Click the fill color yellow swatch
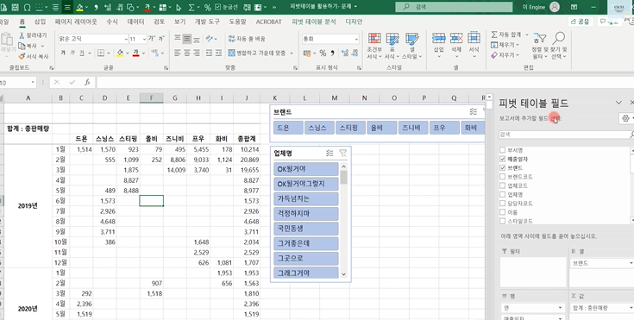This screenshot has width=634, height=320. (120, 53)
